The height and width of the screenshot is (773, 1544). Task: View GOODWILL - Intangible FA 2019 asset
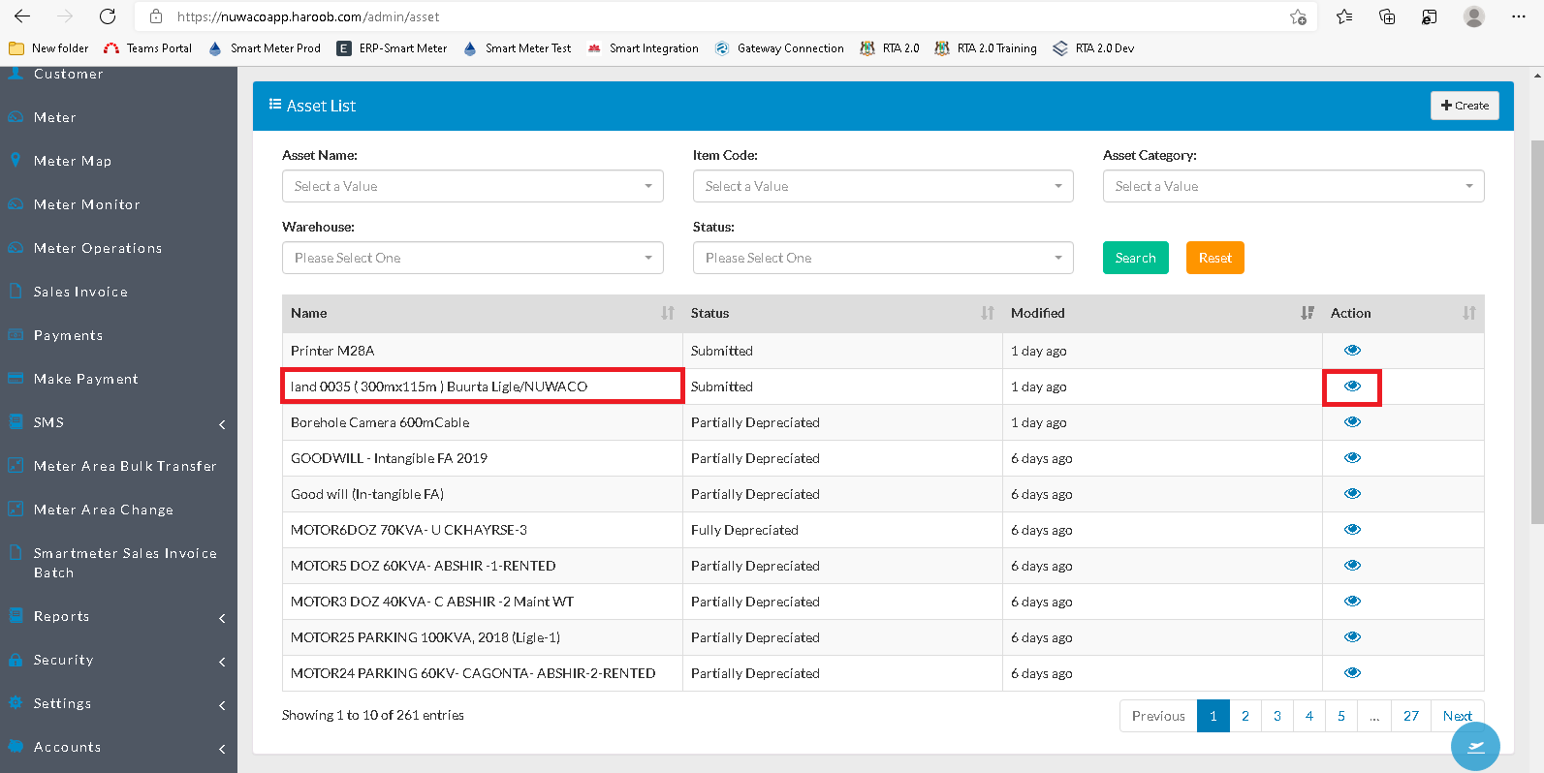pos(1352,458)
